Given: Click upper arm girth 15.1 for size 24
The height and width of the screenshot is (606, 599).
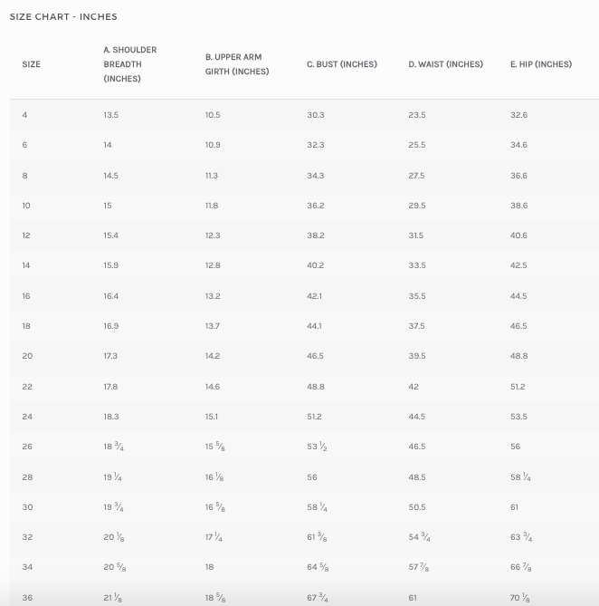Looking at the screenshot, I should tap(212, 417).
